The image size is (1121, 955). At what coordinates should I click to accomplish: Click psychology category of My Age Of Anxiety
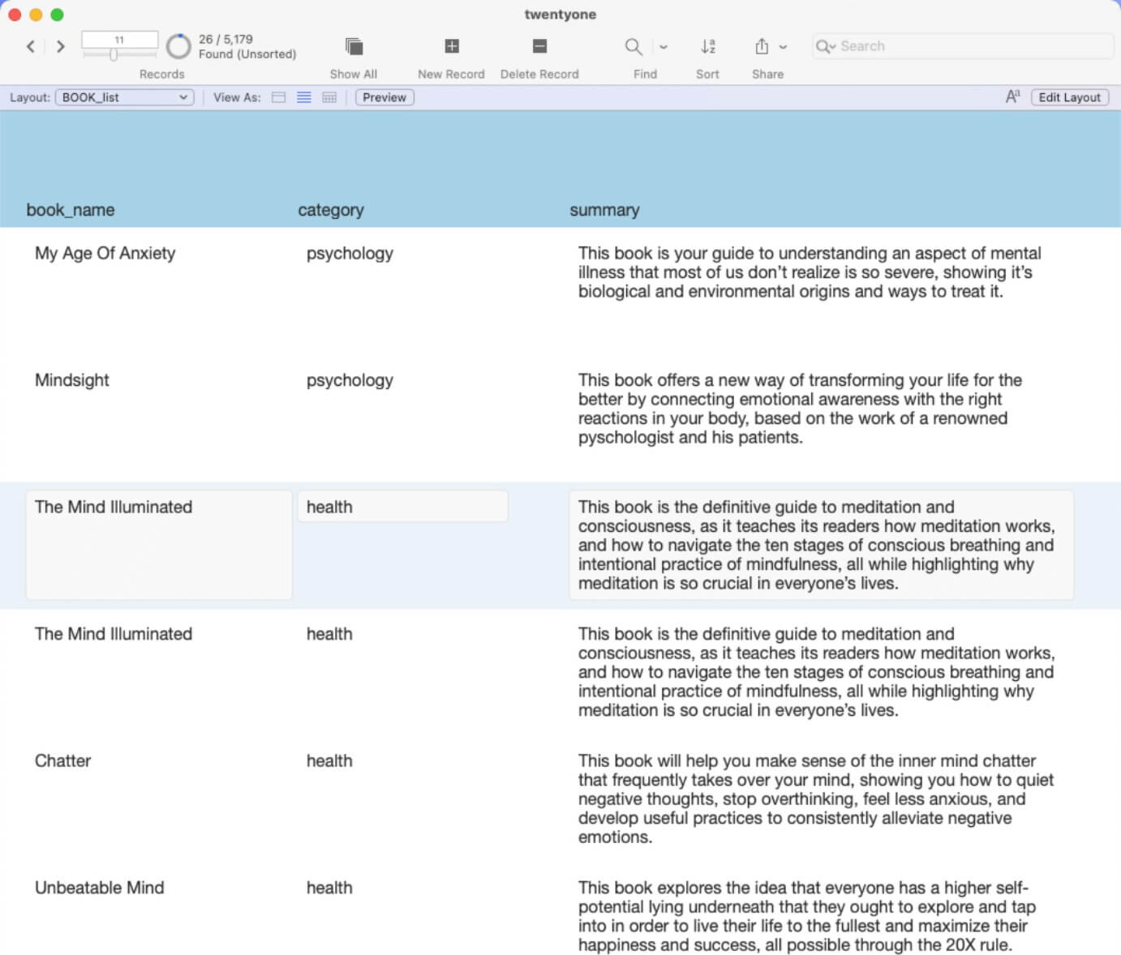coord(350,253)
